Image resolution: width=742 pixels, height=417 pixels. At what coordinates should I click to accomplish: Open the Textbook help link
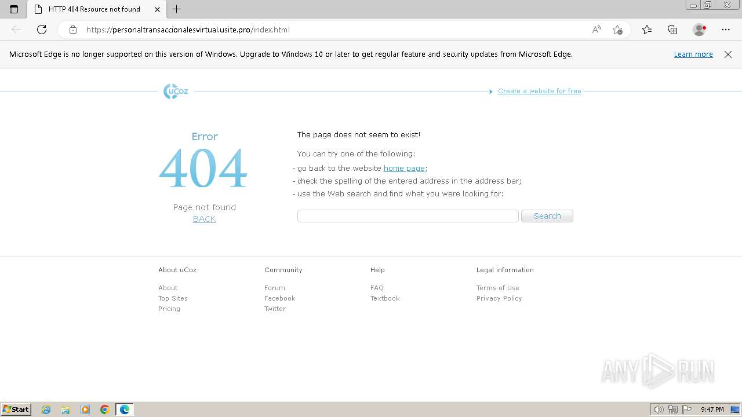385,298
